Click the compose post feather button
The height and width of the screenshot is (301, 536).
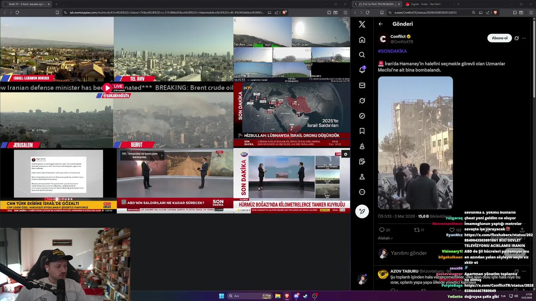tap(362, 211)
